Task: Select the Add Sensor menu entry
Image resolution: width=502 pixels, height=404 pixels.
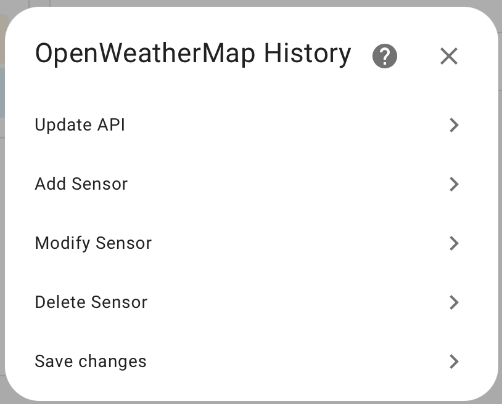Action: point(81,184)
